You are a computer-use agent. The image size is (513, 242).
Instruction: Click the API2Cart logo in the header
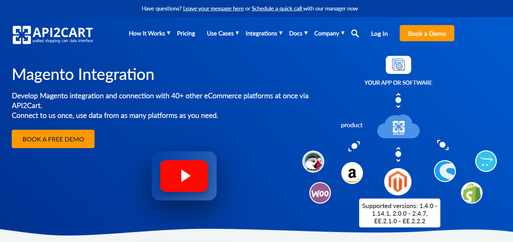pyautogui.click(x=53, y=35)
